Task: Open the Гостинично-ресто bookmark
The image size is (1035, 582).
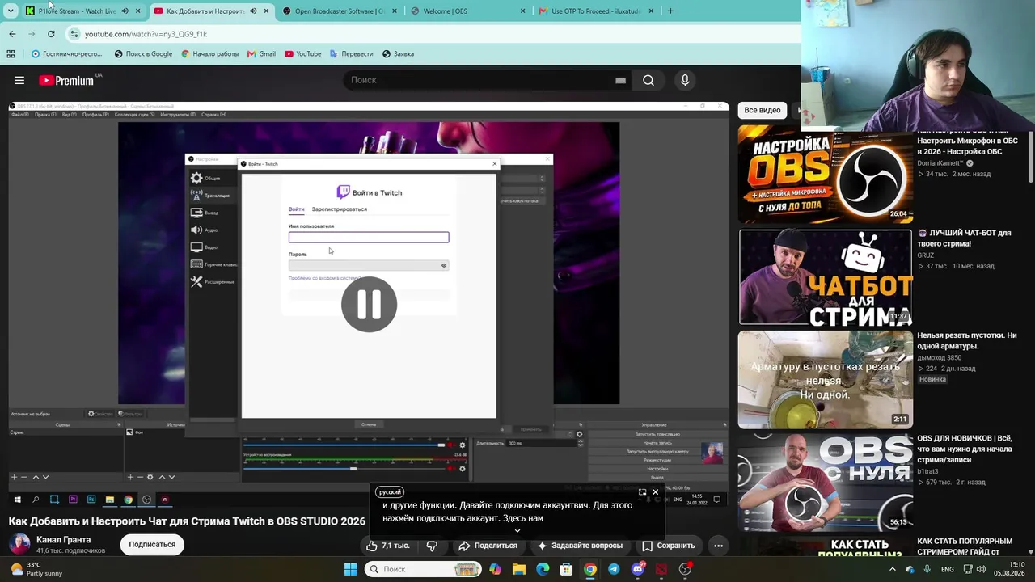Action: click(66, 54)
